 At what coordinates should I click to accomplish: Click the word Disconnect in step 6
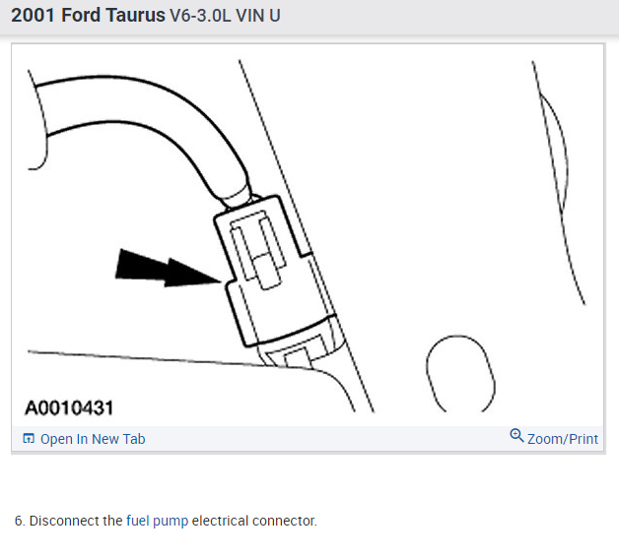pyautogui.click(x=64, y=521)
